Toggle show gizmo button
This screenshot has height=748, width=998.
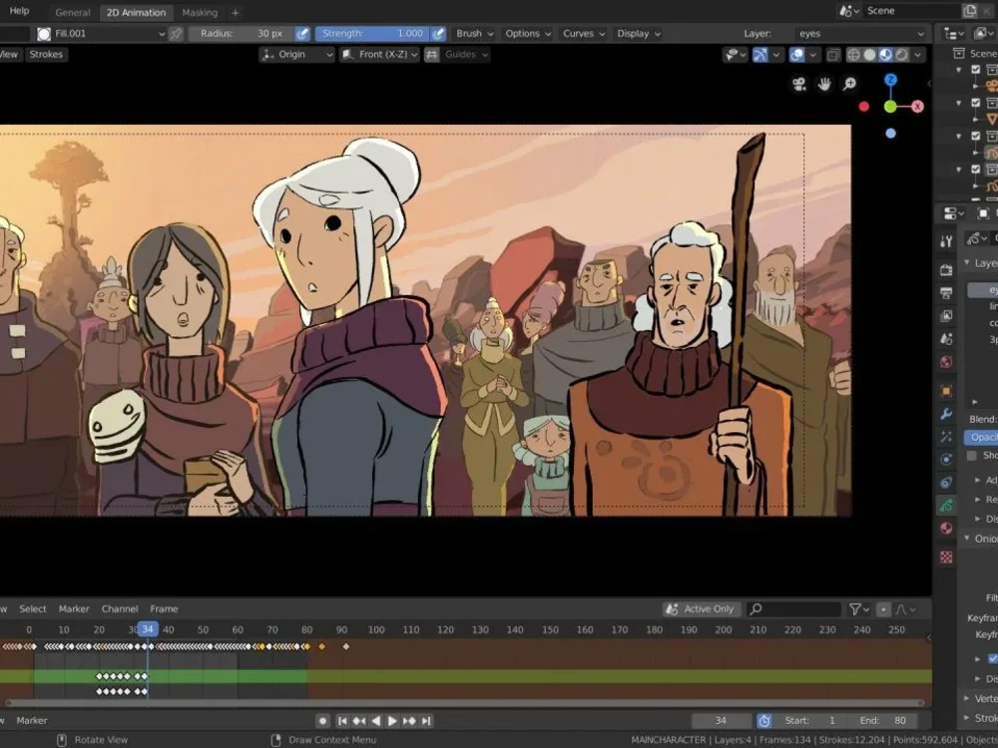[x=759, y=55]
